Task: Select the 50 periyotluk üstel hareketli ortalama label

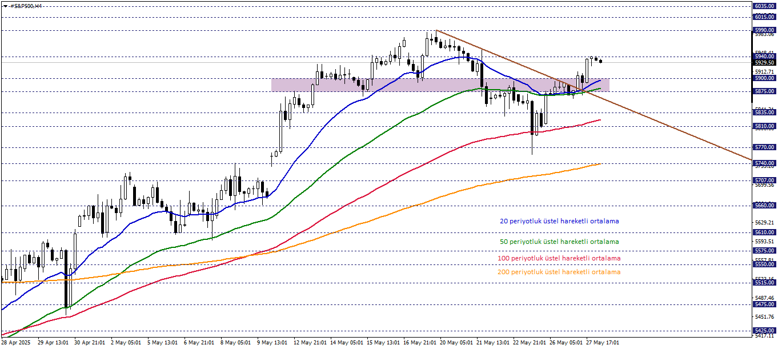Action: pos(559,242)
